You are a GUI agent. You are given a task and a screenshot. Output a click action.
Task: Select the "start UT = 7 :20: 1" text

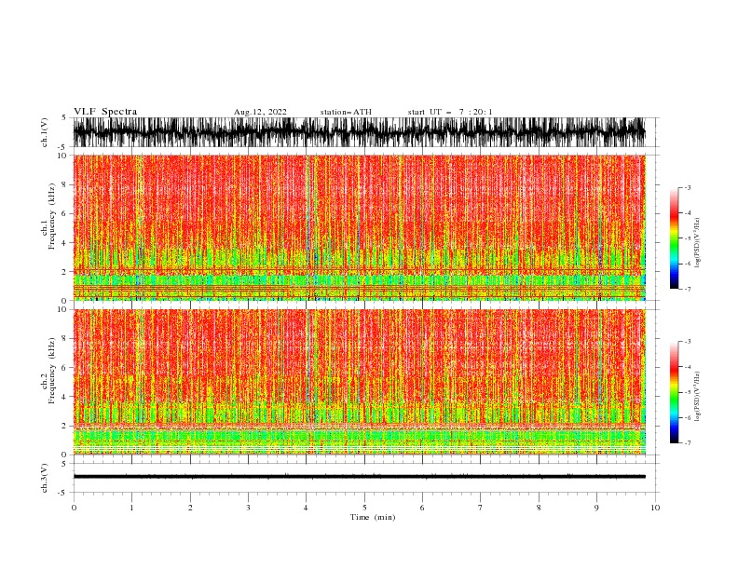tap(450, 112)
